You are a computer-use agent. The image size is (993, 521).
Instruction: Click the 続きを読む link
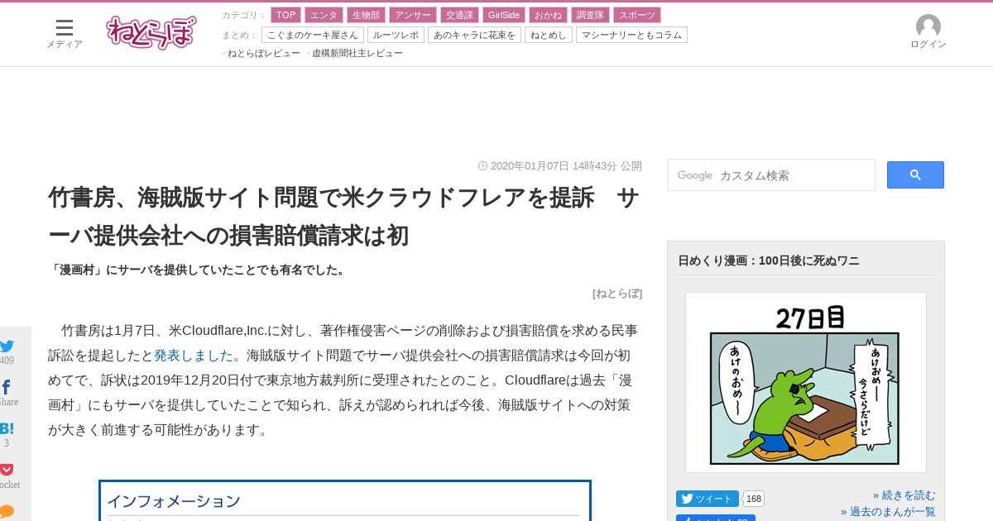904,495
